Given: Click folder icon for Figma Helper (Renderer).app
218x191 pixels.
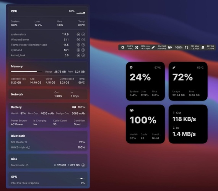Looking at the screenshot, I should (x=78, y=45).
